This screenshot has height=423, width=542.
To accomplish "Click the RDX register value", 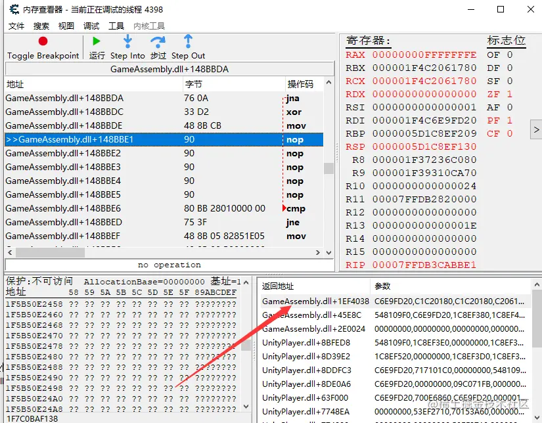I will pyautogui.click(x=424, y=94).
